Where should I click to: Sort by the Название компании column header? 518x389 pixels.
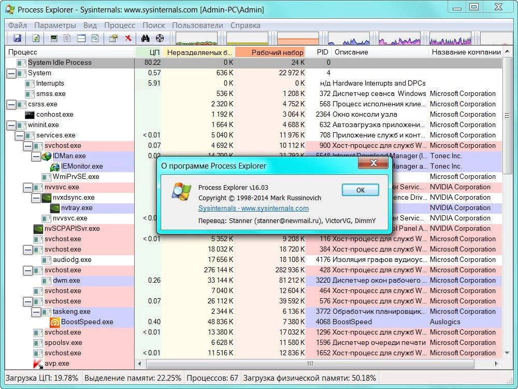(x=466, y=52)
